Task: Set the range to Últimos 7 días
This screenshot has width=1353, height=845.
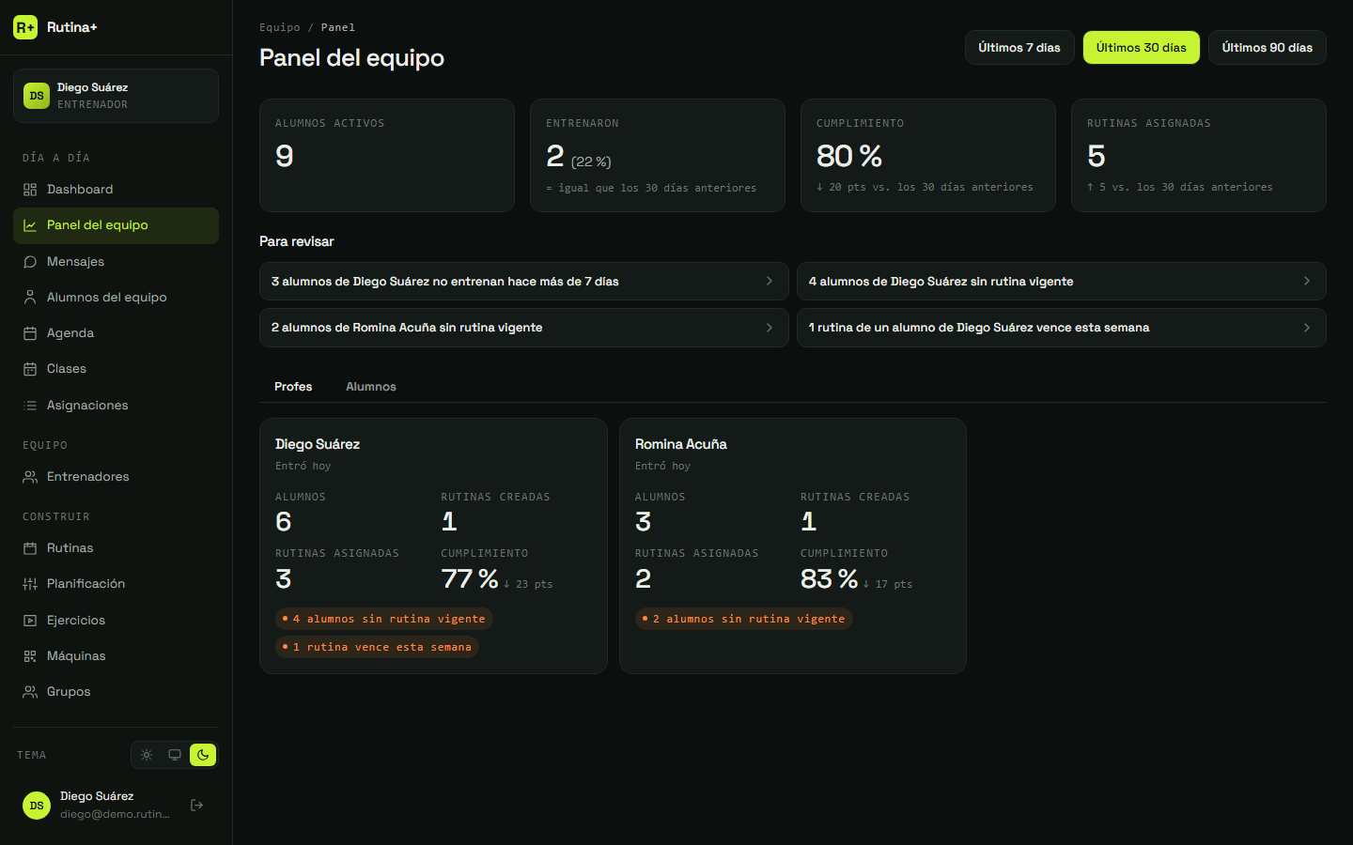Action: pyautogui.click(x=1019, y=48)
